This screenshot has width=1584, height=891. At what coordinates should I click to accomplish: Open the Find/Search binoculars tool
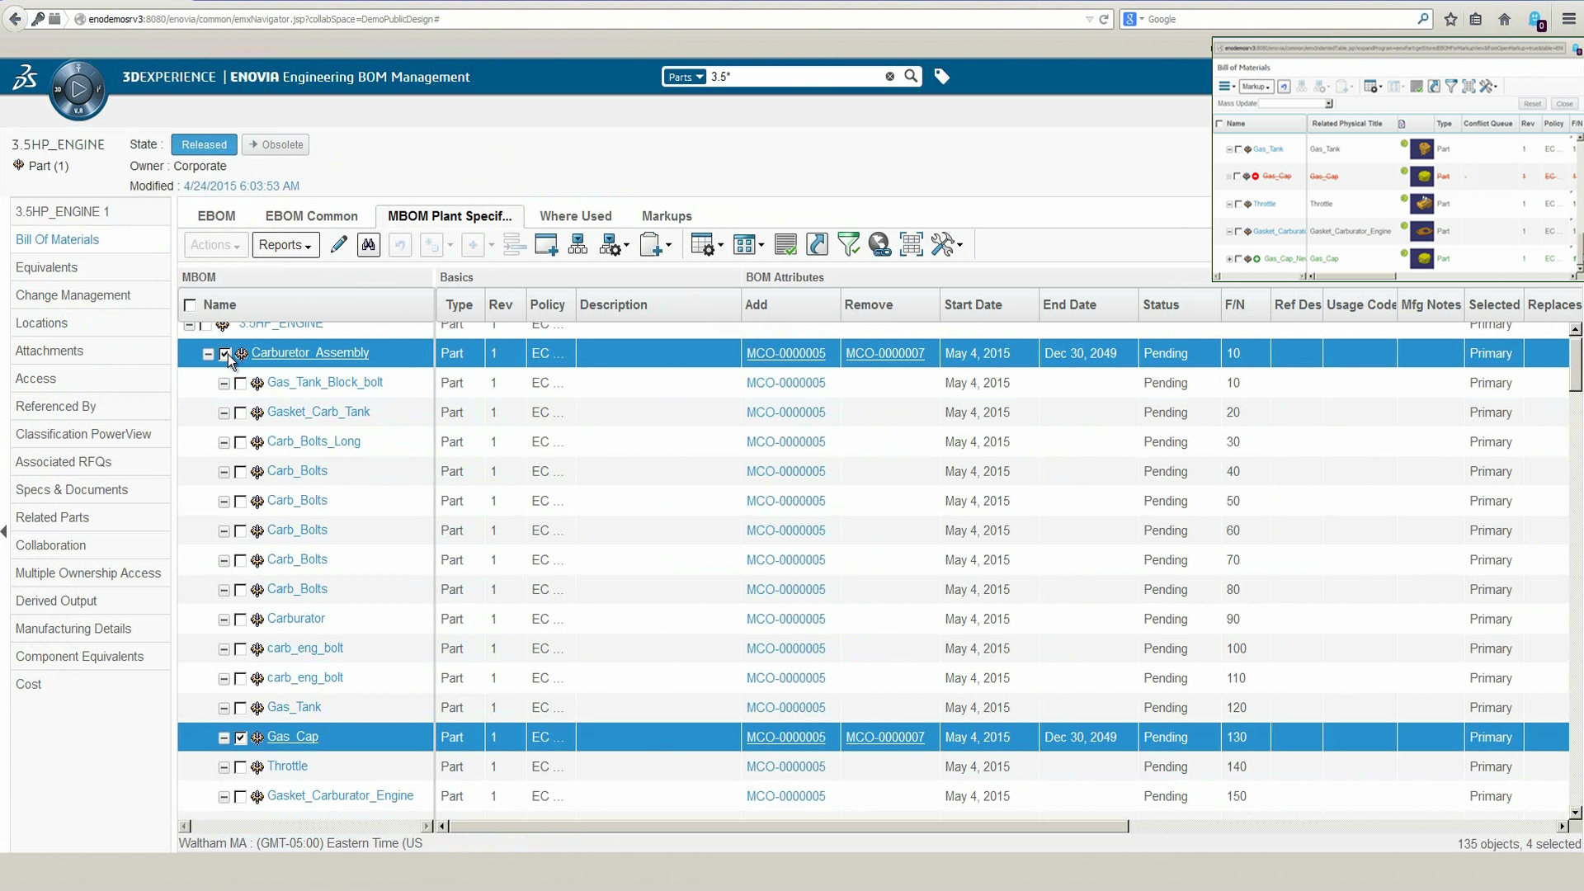pyautogui.click(x=369, y=244)
